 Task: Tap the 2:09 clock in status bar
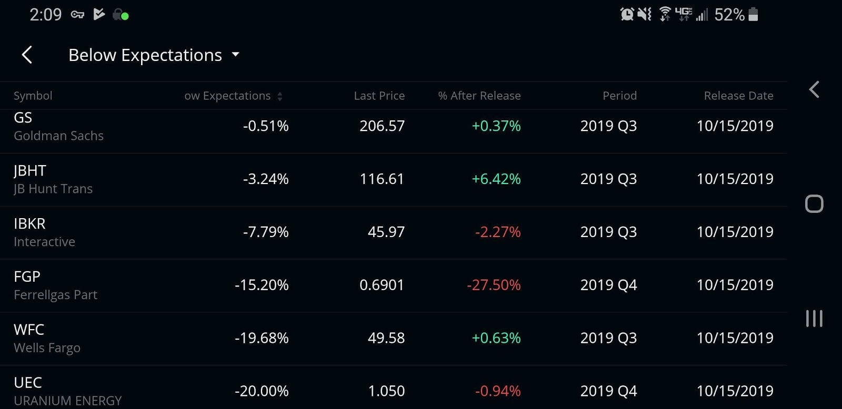point(45,15)
